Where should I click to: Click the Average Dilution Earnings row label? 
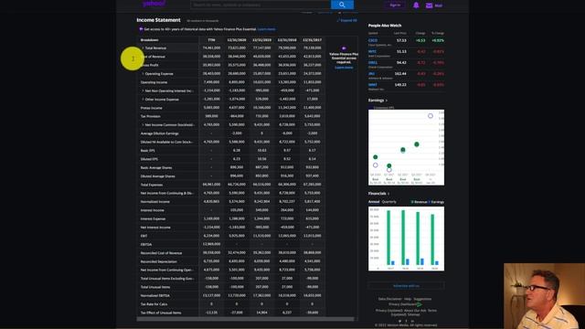159,133
